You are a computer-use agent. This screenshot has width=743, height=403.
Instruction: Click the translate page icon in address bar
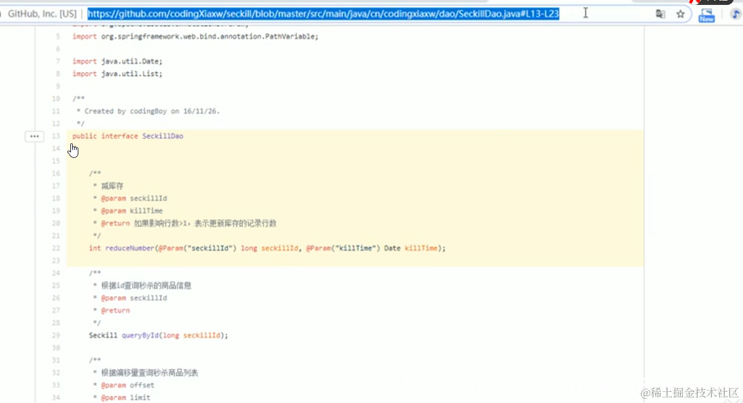coord(660,14)
